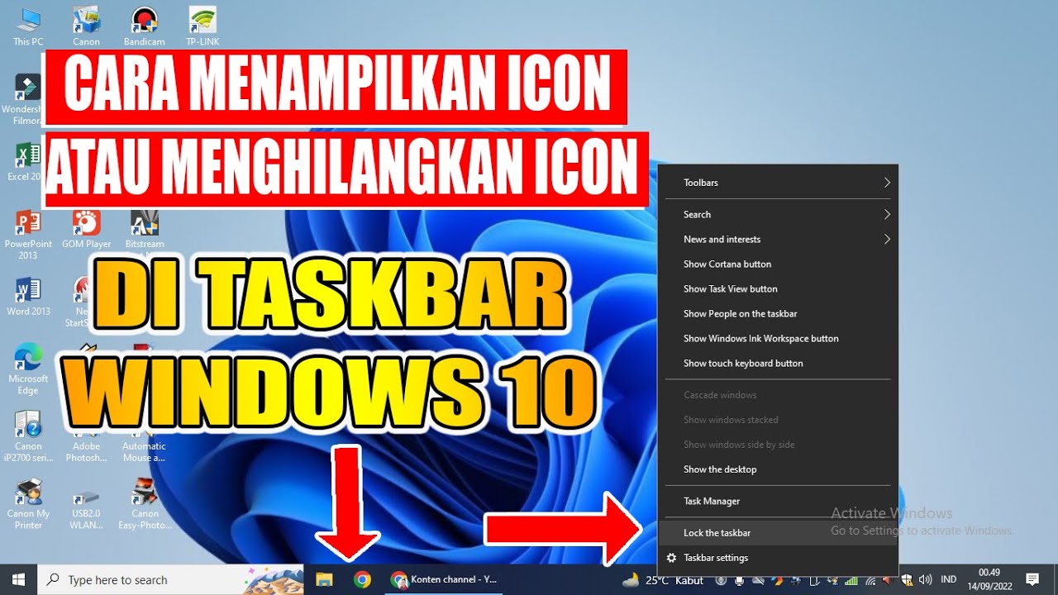Image resolution: width=1058 pixels, height=595 pixels.
Task: Expand the Toolbars submenu arrow
Action: point(887,183)
